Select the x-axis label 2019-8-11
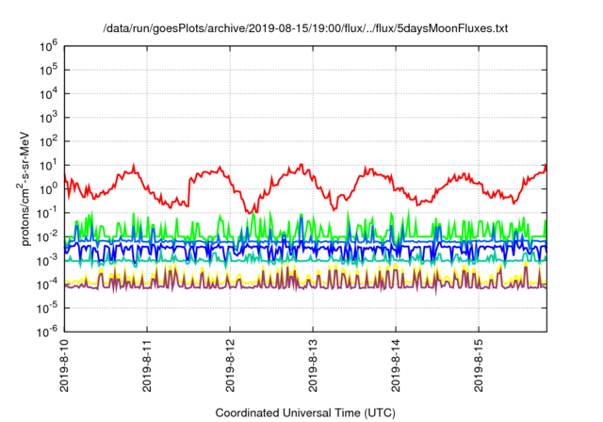Screen dimensions: 603x422 pyautogui.click(x=147, y=365)
